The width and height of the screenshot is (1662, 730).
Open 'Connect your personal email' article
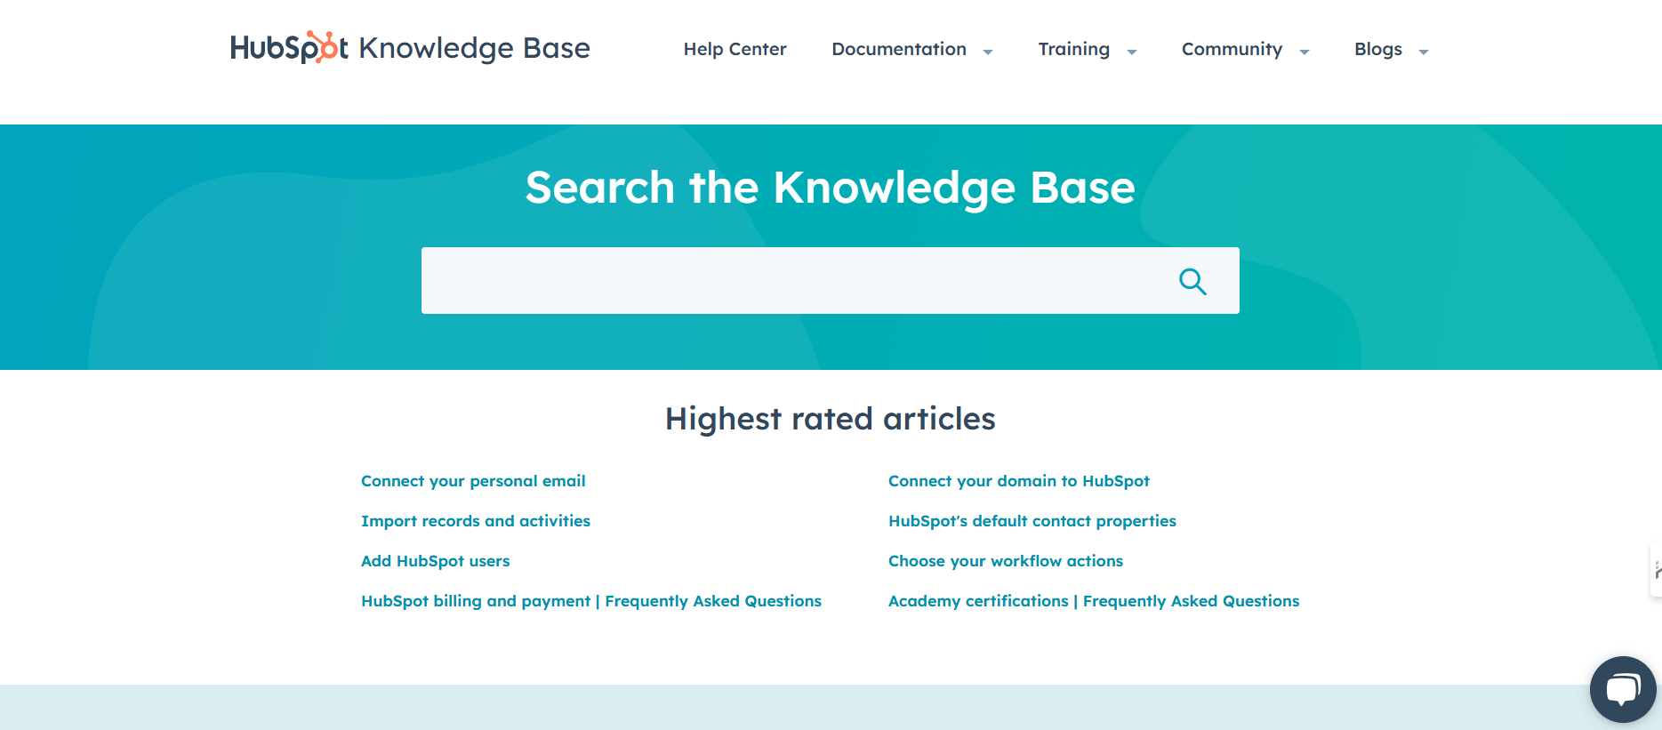click(473, 481)
